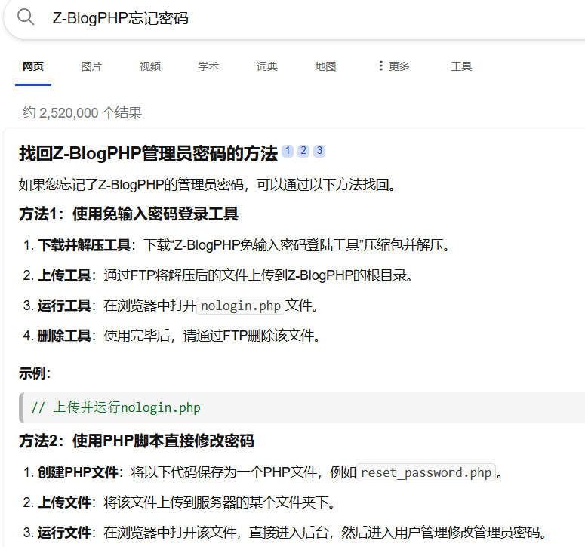
Task: Click the step 上传文件 under 方法2
Action: 64,502
